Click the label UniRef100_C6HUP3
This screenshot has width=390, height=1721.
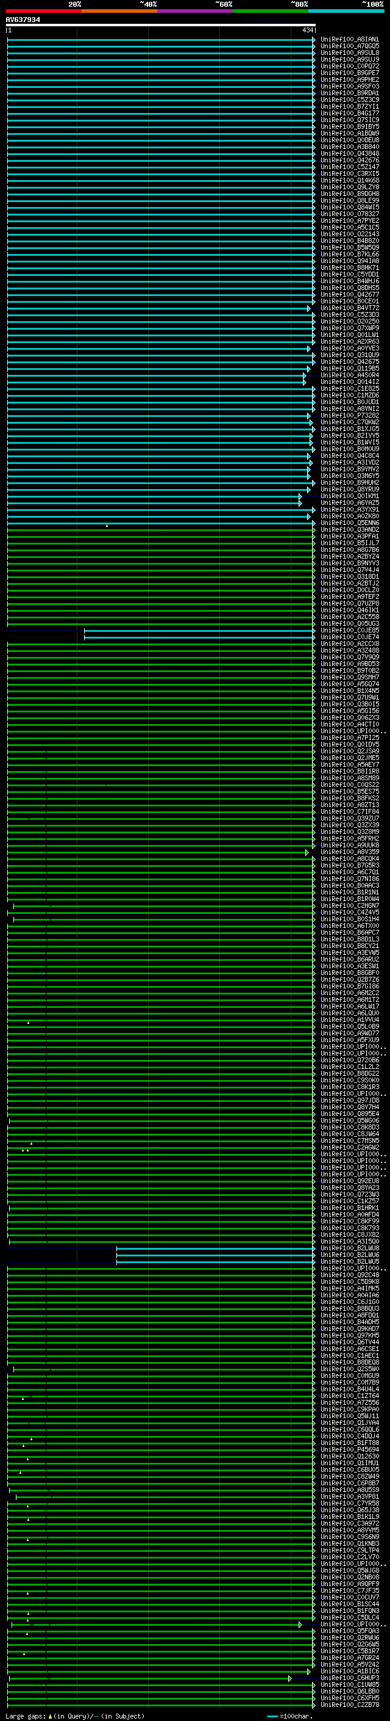click(350, 1678)
